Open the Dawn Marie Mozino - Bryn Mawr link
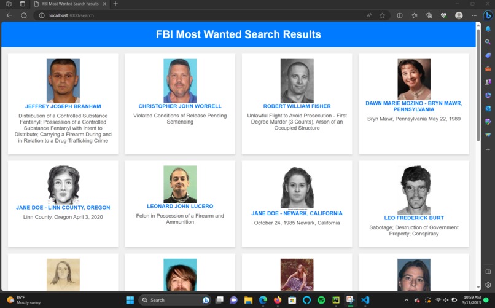495x308 pixels. coord(414,106)
